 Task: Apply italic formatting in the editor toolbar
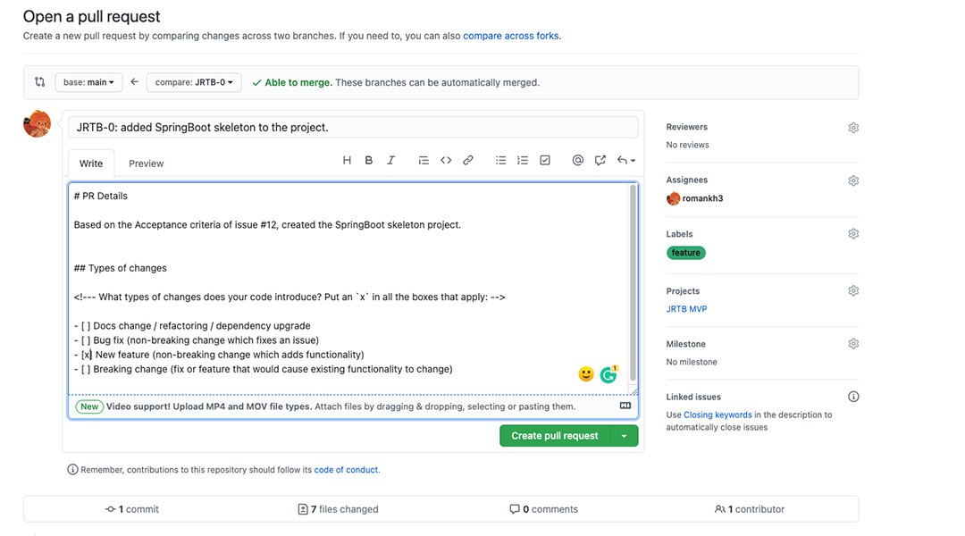tap(390, 160)
